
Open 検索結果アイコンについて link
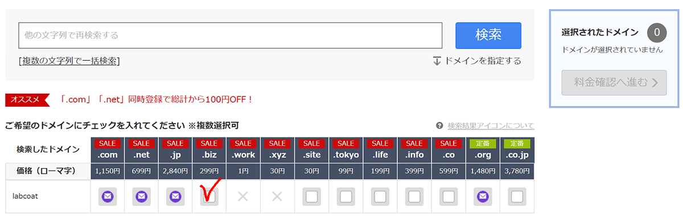point(491,125)
